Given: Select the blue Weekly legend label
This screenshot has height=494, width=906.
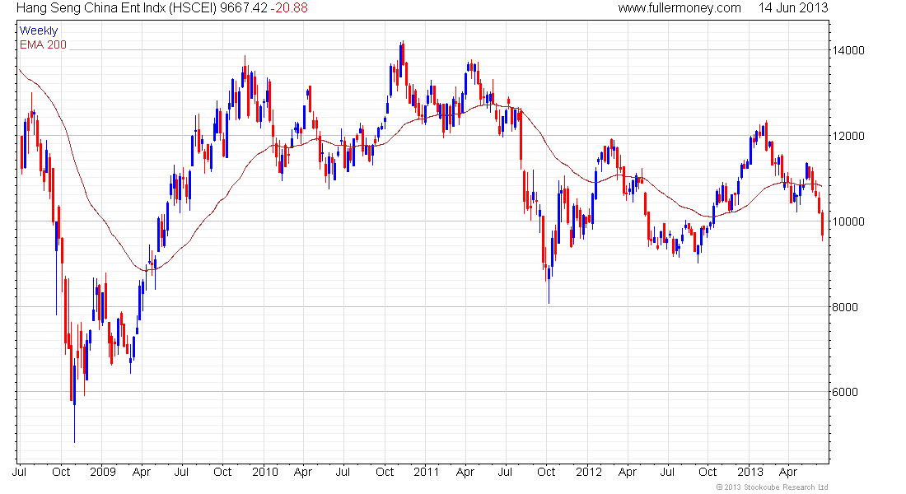Looking at the screenshot, I should pos(39,30).
